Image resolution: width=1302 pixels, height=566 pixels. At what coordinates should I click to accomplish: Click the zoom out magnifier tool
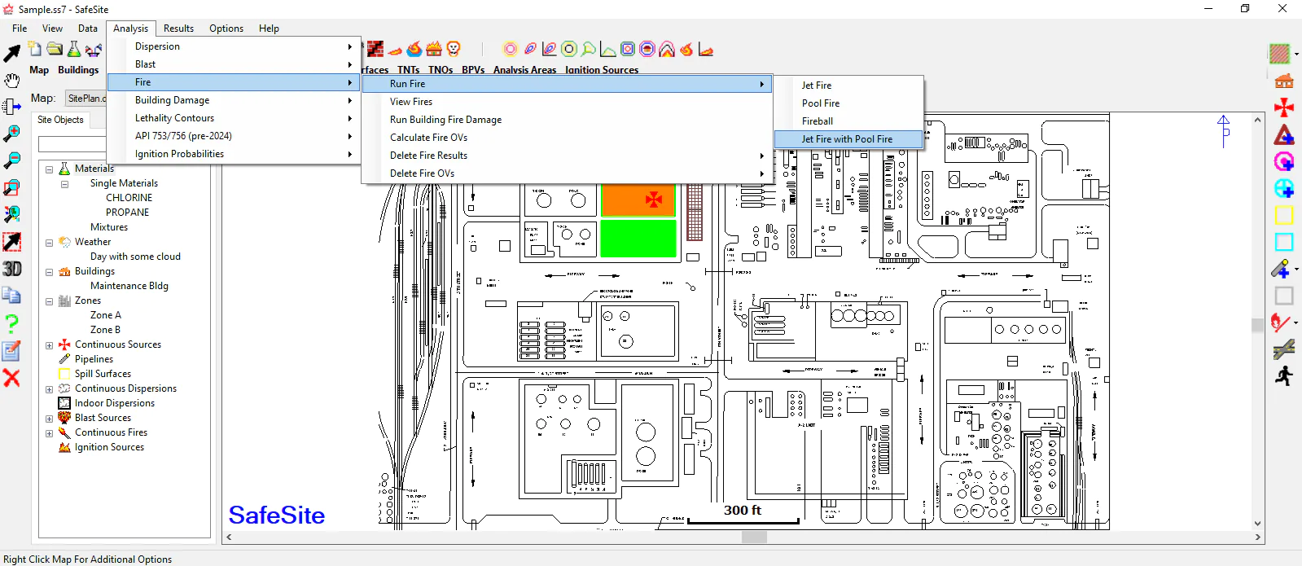coord(11,160)
